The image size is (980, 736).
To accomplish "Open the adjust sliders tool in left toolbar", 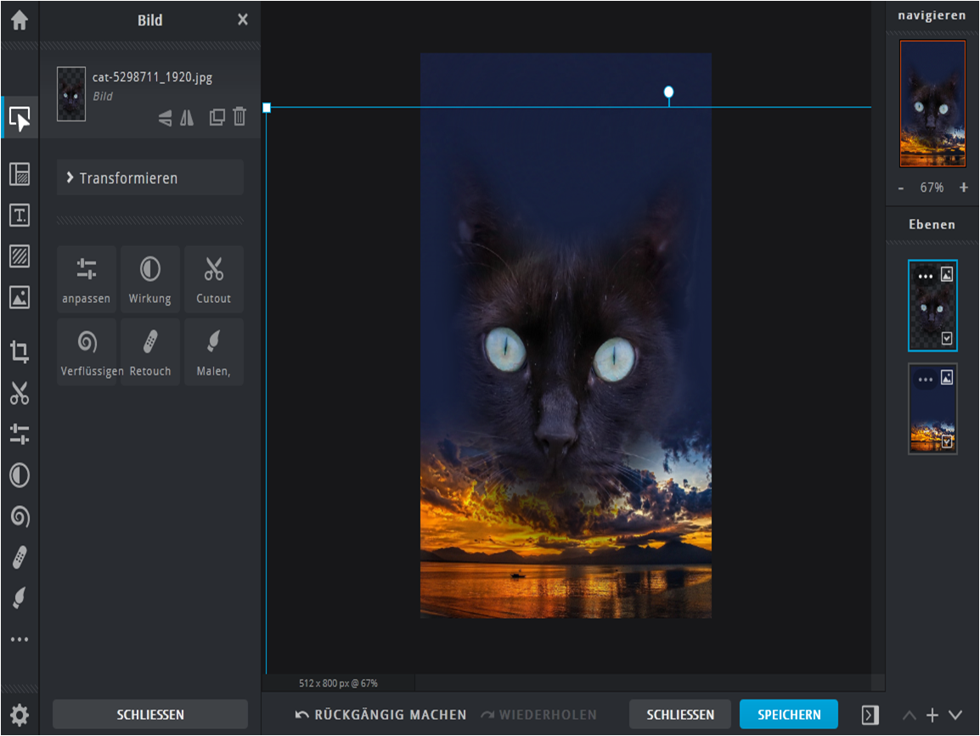I will pyautogui.click(x=20, y=435).
